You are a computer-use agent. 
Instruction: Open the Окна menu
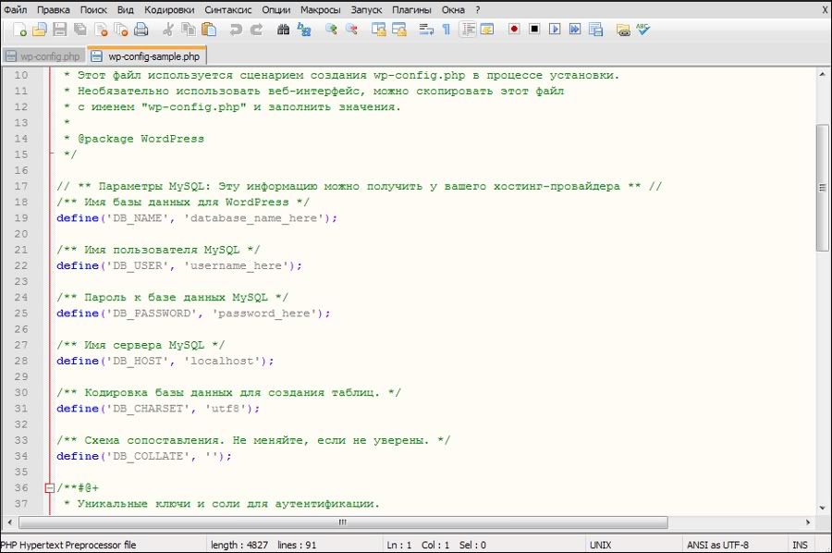pyautogui.click(x=453, y=9)
